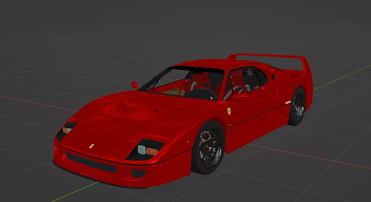
Task: Click the pop-up headlight nearest the front wheel
Action: 145,150
